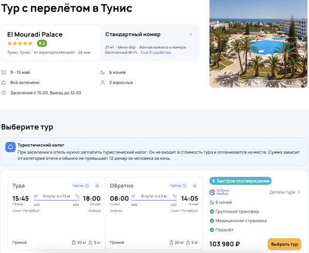The height and width of the screenshot is (253, 309).
Task: Click the Перелёт included checkmark
Action: click(x=212, y=229)
